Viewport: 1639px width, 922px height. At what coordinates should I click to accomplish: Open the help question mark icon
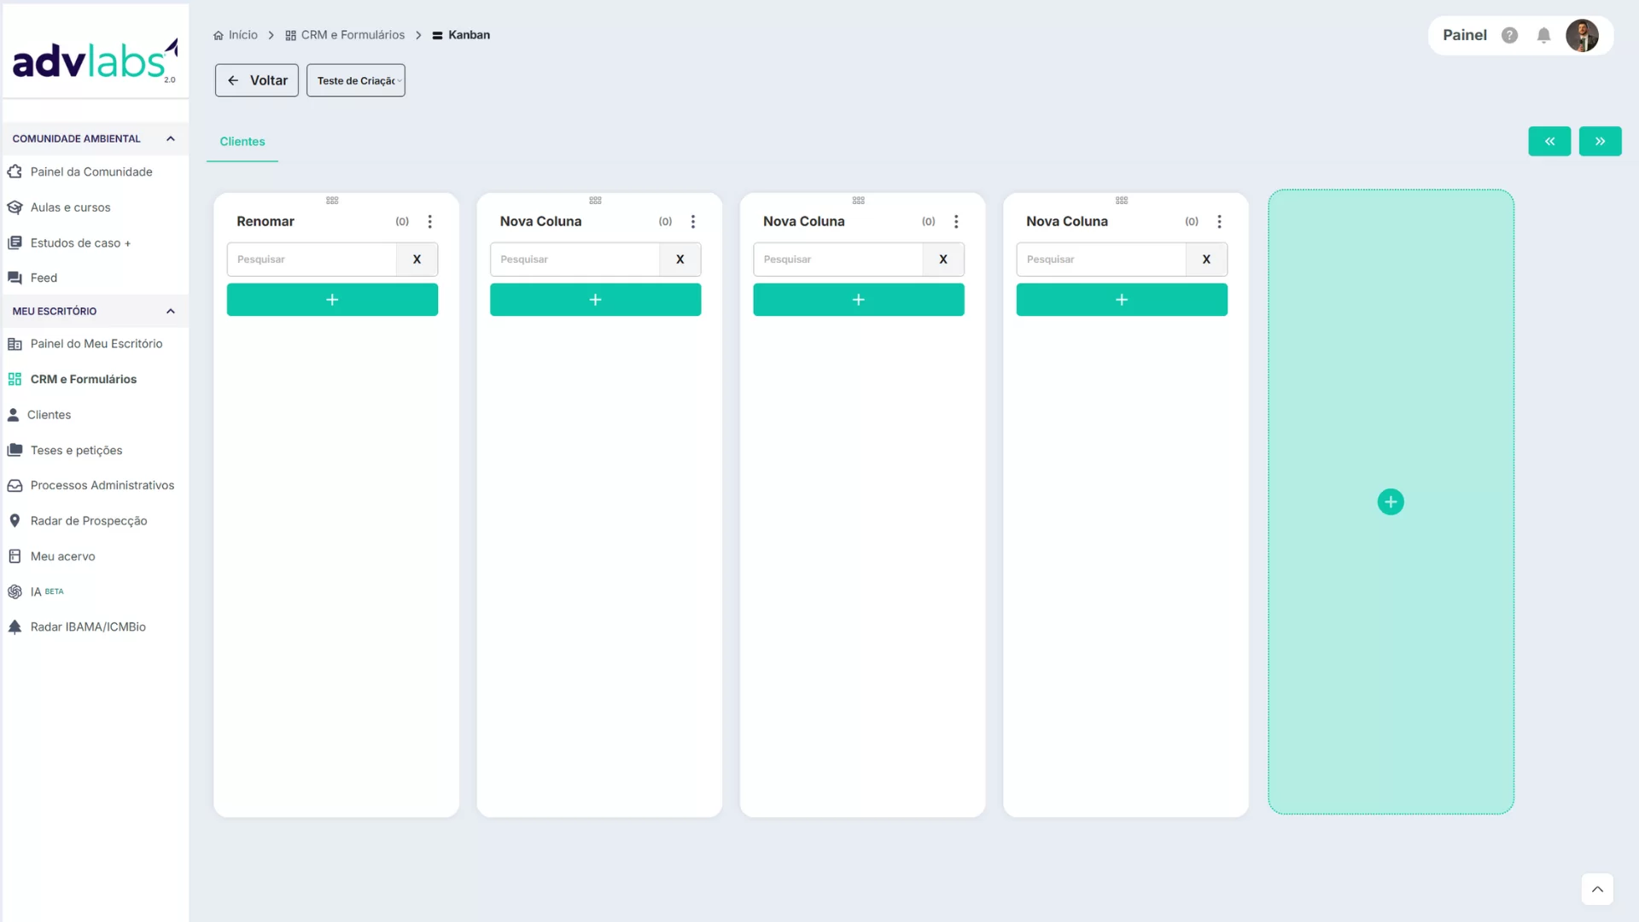click(1509, 35)
